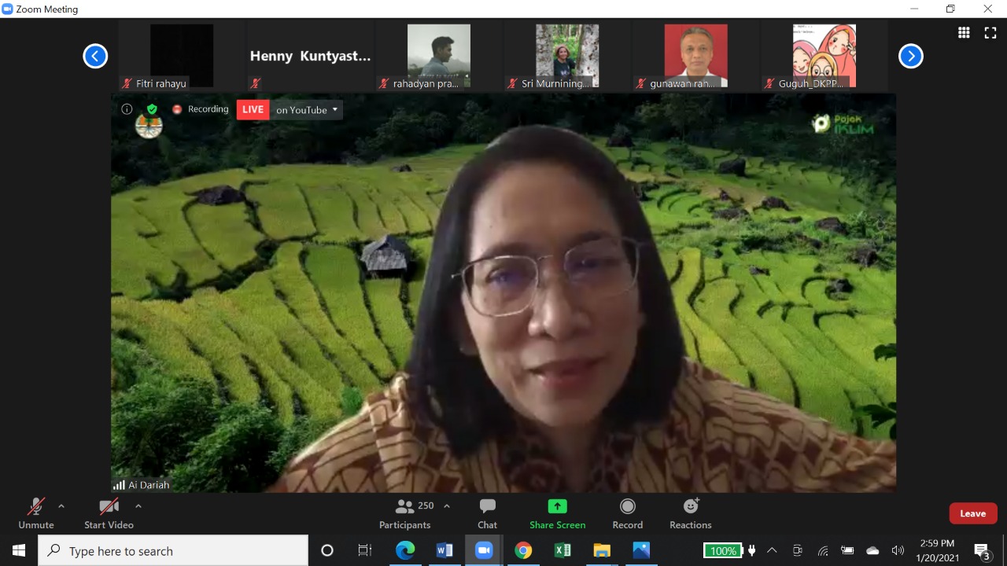Select the gunawan participant thumbnail
The height and width of the screenshot is (566, 1007).
coord(695,56)
